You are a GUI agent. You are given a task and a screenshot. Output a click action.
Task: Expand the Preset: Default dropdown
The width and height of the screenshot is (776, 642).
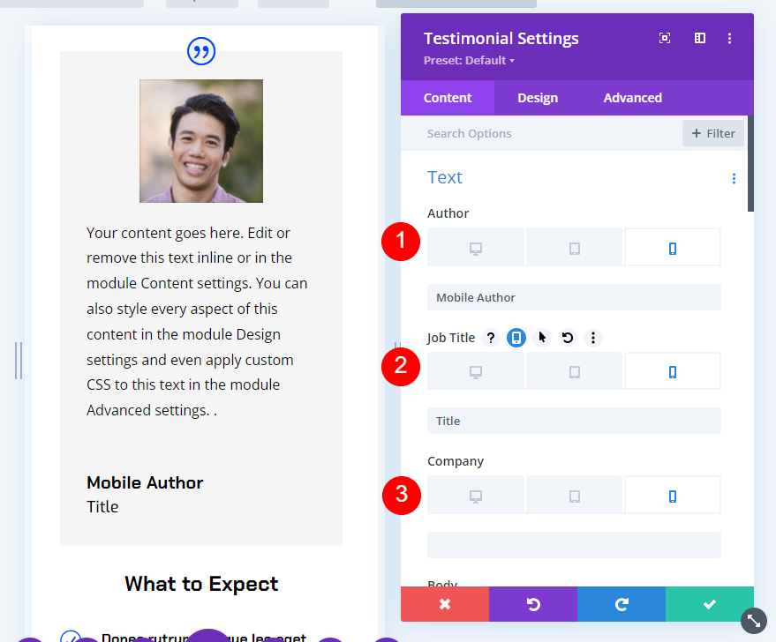coord(469,60)
